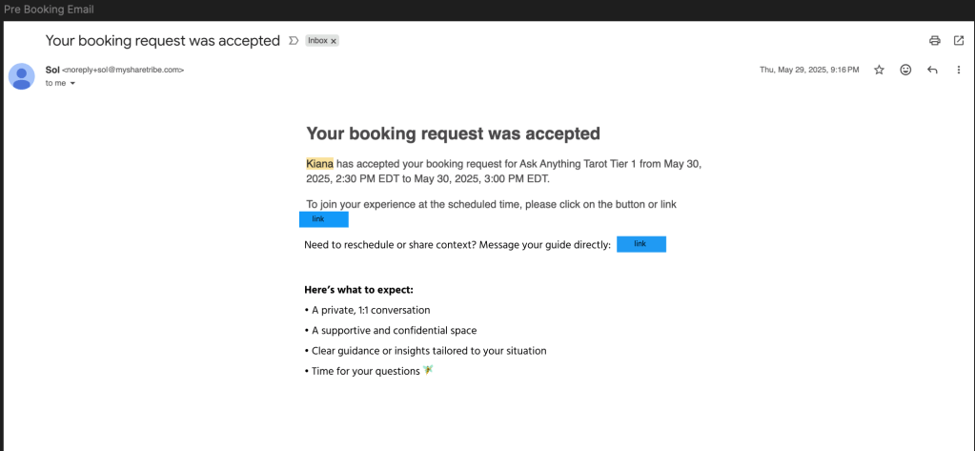
Task: Click the sender name Sol
Action: 52,70
